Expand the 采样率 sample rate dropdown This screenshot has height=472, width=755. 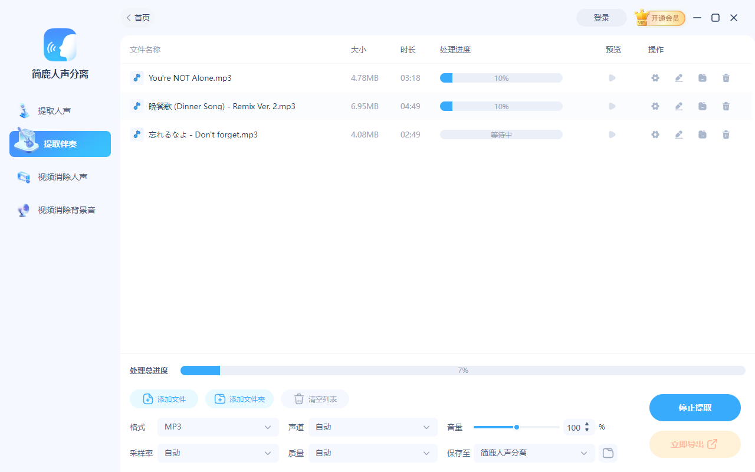coord(218,453)
